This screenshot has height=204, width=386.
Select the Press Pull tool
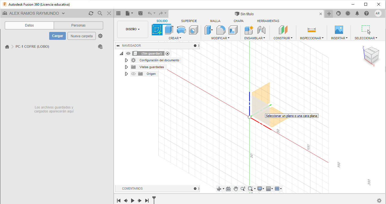tap(209, 30)
